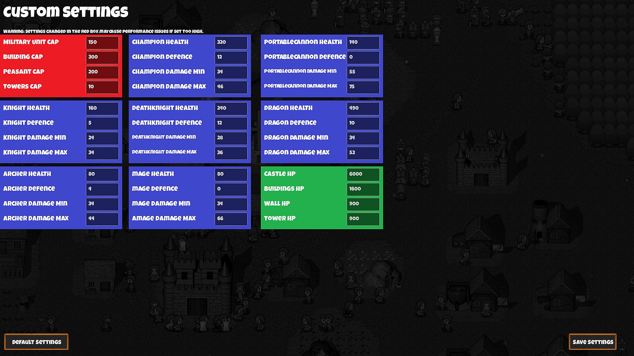Viewport: 634px width, 356px height.
Task: Click the Peasant Cap input field
Action: coord(102,72)
